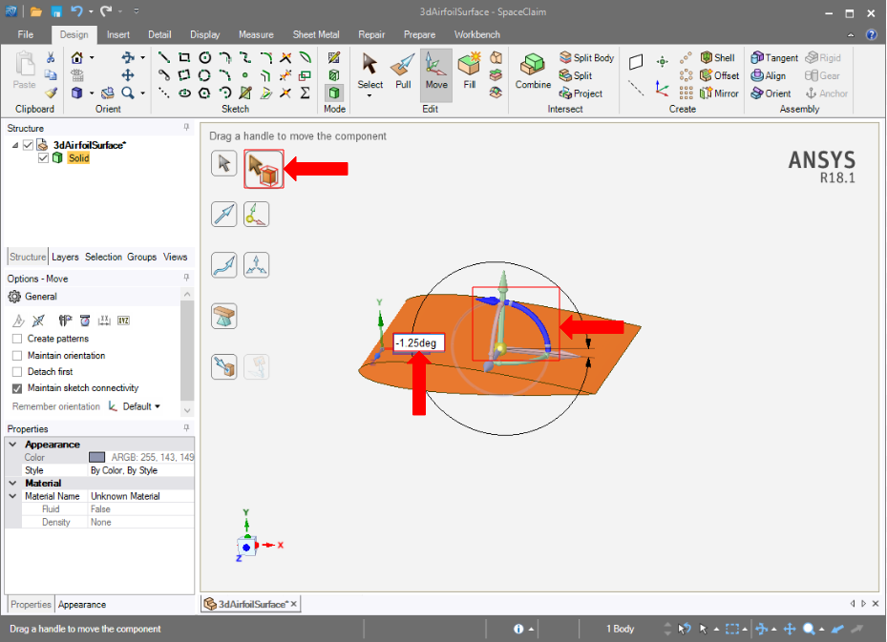Open the Select tool dropdown arrow
Viewport: 887px width, 642px height.
[x=370, y=95]
